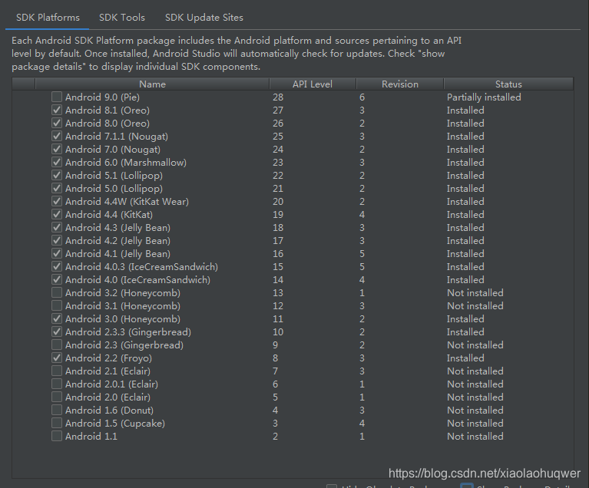Click 'Not installed' status for Android 3.2
Image resolution: width=589 pixels, height=488 pixels.
(x=475, y=293)
